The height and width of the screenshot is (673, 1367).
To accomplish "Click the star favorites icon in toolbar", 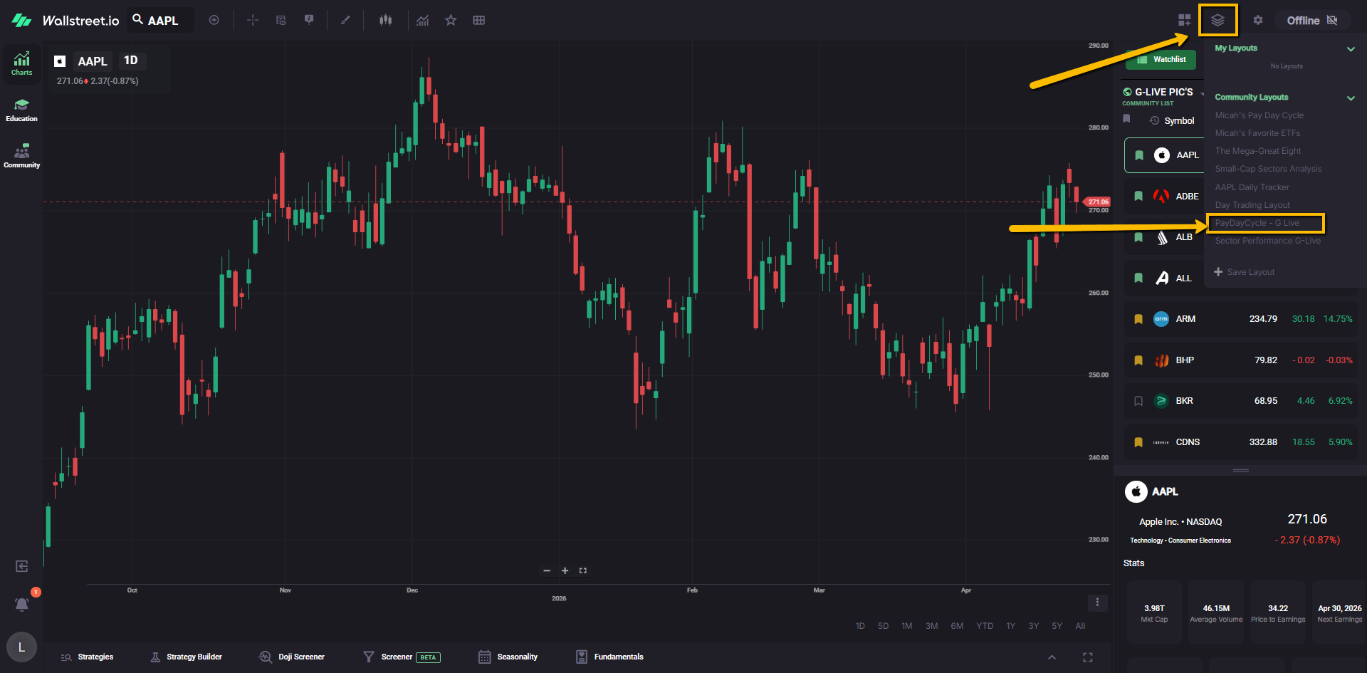I will point(451,20).
